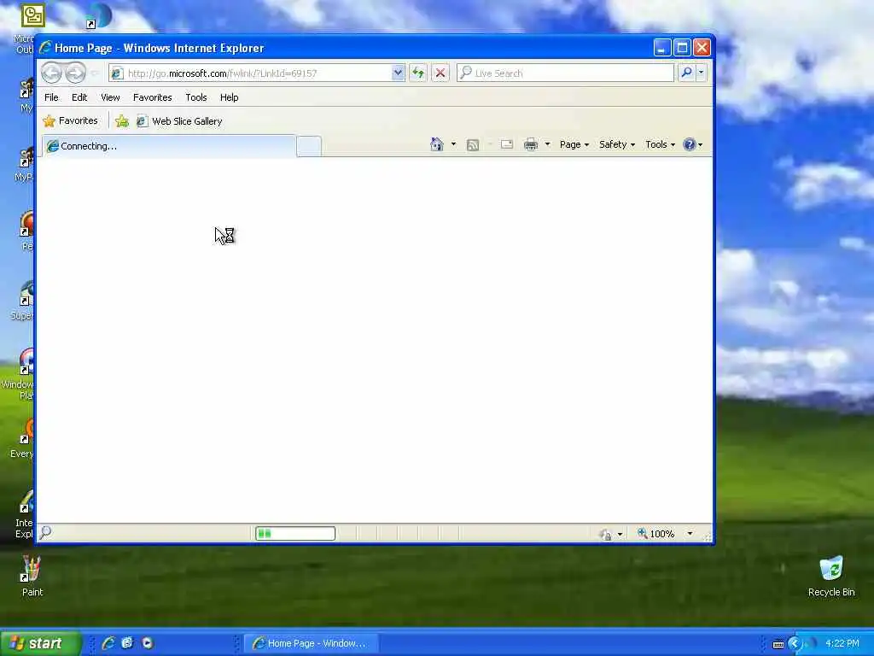Image resolution: width=874 pixels, height=656 pixels.
Task: Click the RSS feeds icon
Action: [x=473, y=145]
